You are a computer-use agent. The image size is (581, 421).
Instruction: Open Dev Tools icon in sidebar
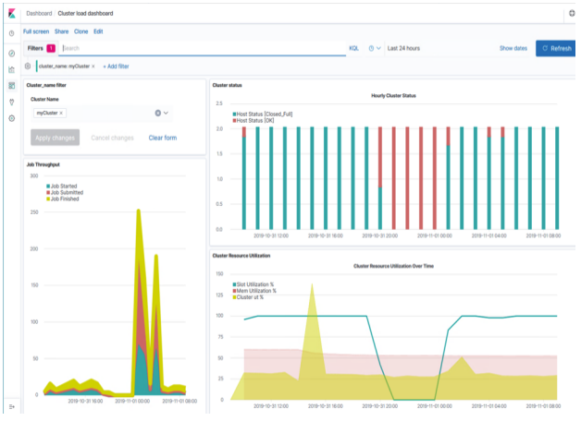pyautogui.click(x=12, y=102)
